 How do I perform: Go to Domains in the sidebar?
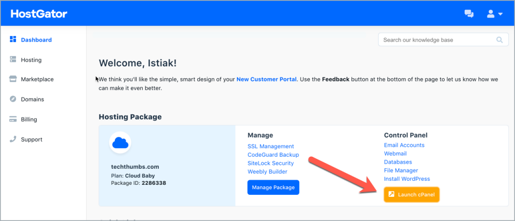(x=32, y=99)
